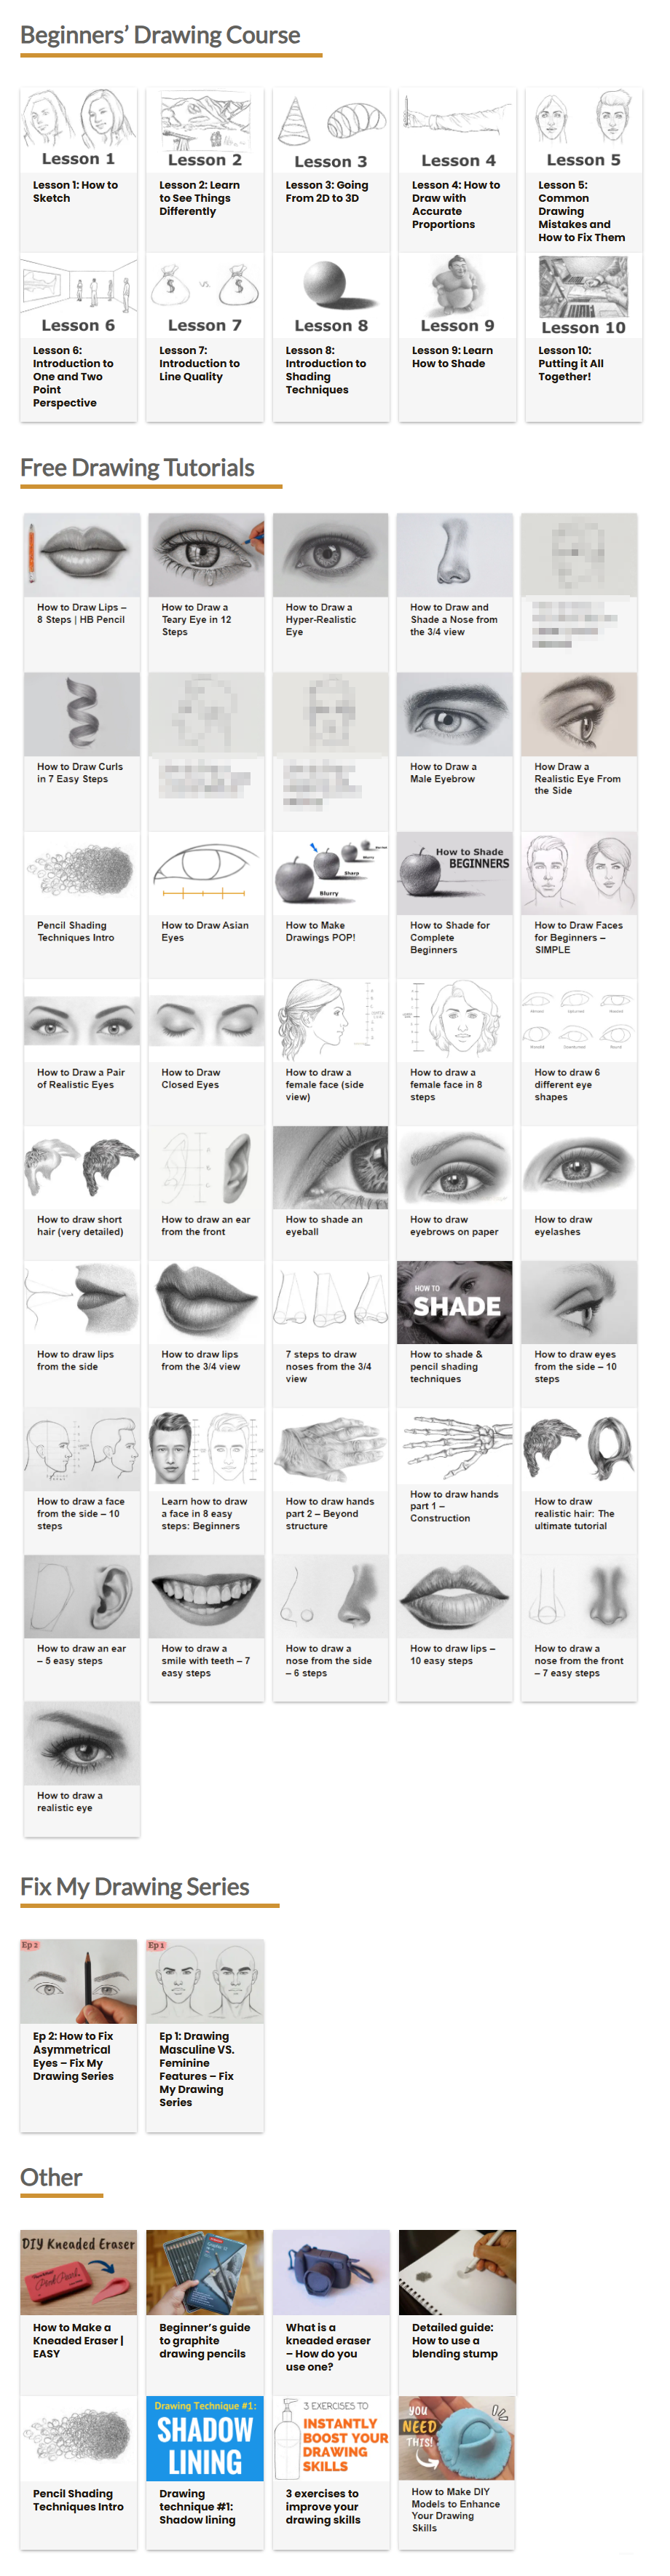Open 'Ep 1: Drawing Masculine VS. Feminine Features'
The height and width of the screenshot is (2576, 670).
(x=205, y=2036)
